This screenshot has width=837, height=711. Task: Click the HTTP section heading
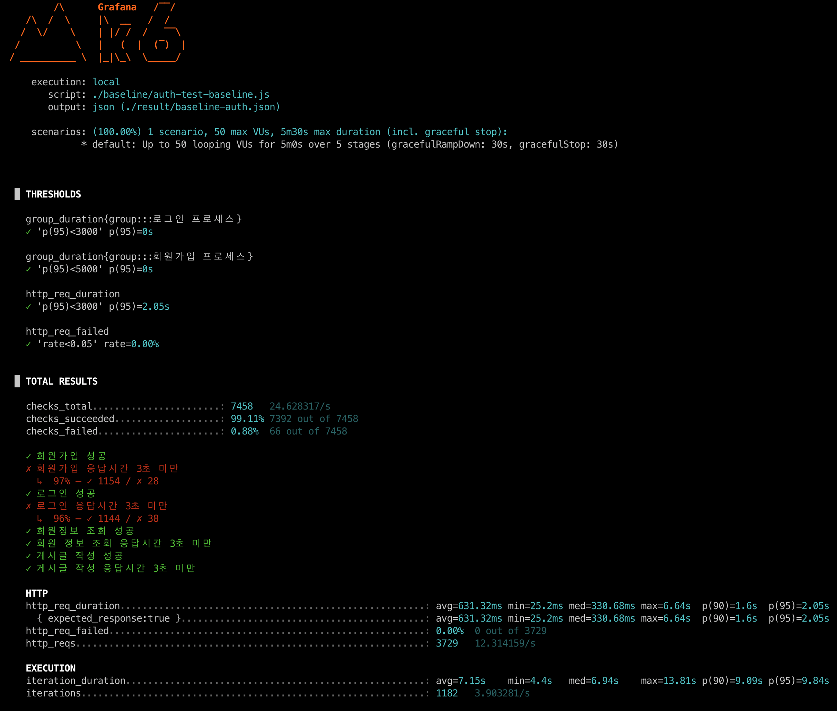(37, 593)
